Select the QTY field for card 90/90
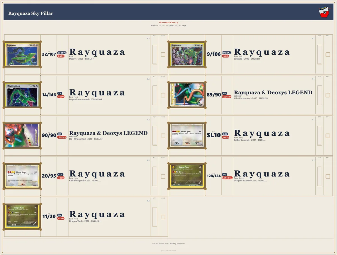Image resolution: width=337 pixels, height=255 pixels. click(x=155, y=136)
